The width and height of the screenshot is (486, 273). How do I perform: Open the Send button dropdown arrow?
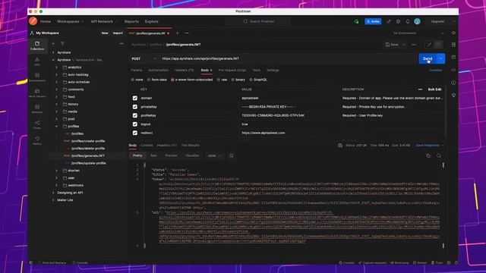440,58
